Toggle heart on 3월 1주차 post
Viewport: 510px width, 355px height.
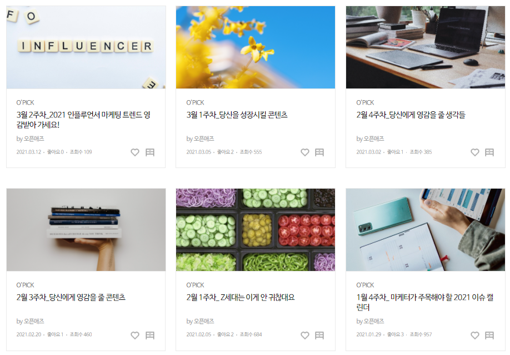coord(305,152)
